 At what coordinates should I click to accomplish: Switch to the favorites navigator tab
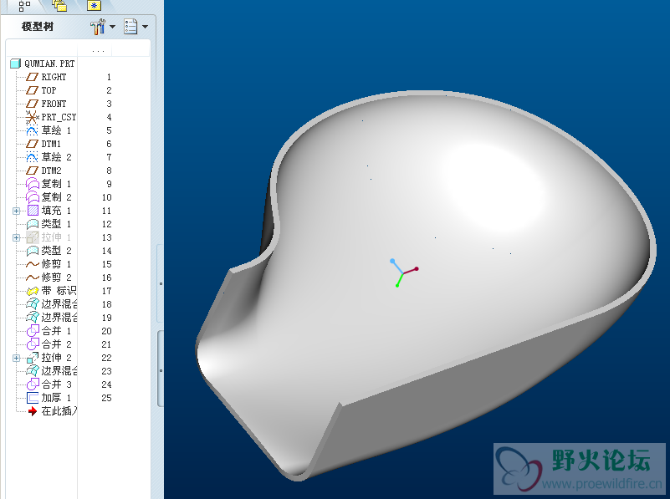pos(94,6)
